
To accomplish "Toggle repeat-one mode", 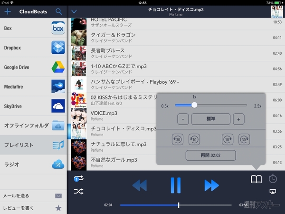I will pos(78,178).
